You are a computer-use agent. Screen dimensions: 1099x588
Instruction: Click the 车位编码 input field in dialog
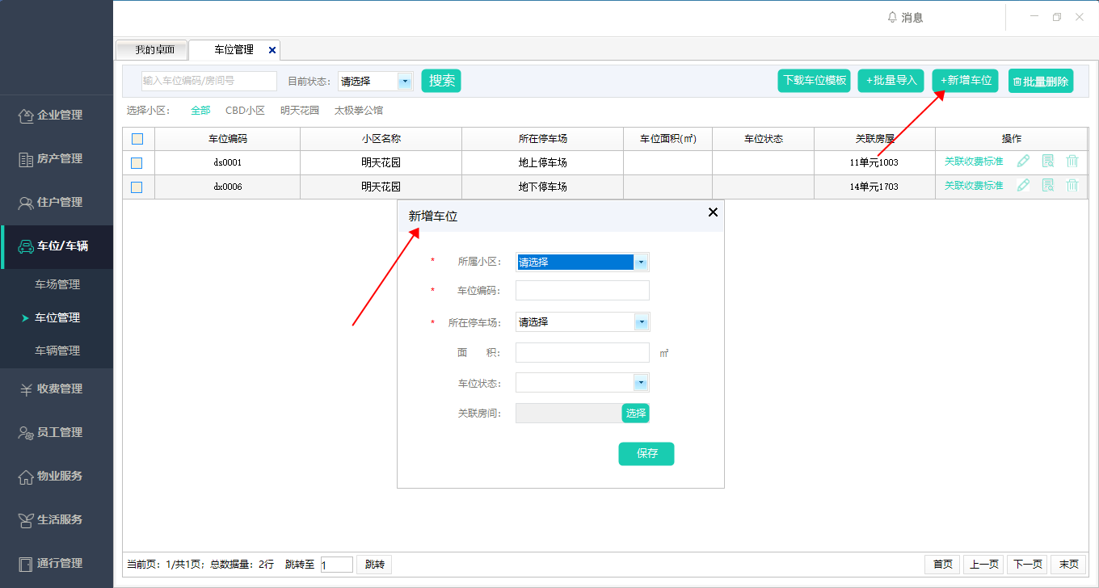582,291
